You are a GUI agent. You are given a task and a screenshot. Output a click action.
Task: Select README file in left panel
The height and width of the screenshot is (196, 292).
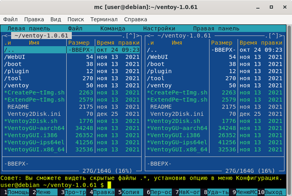pyautogui.click(x=72, y=107)
